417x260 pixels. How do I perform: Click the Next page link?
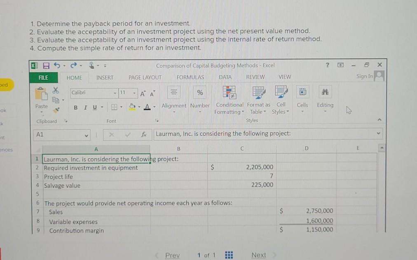pyautogui.click(x=258, y=255)
